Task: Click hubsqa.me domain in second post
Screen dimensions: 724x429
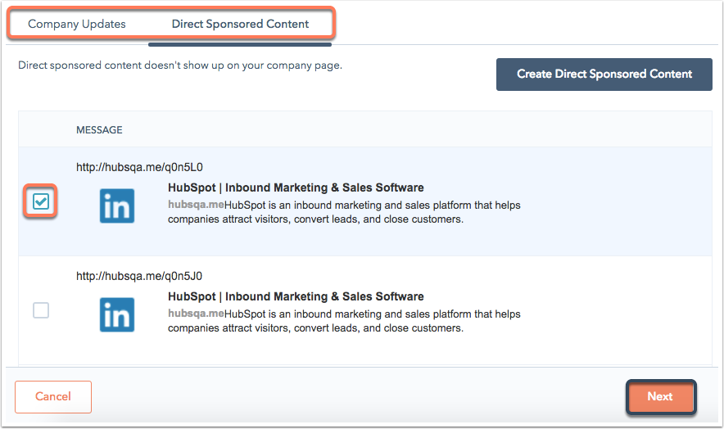Action: click(x=196, y=314)
